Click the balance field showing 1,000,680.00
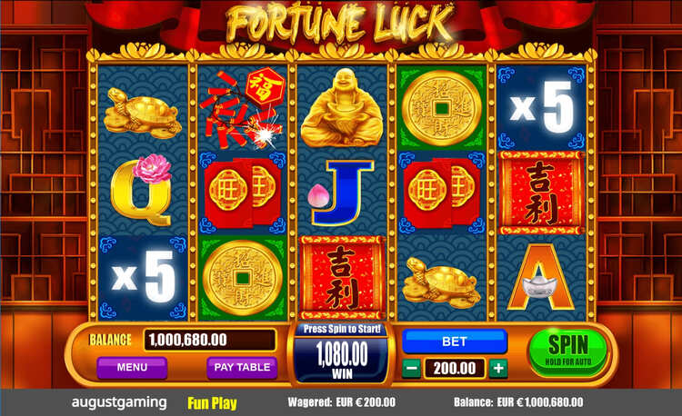The image size is (682, 416). pos(210,340)
